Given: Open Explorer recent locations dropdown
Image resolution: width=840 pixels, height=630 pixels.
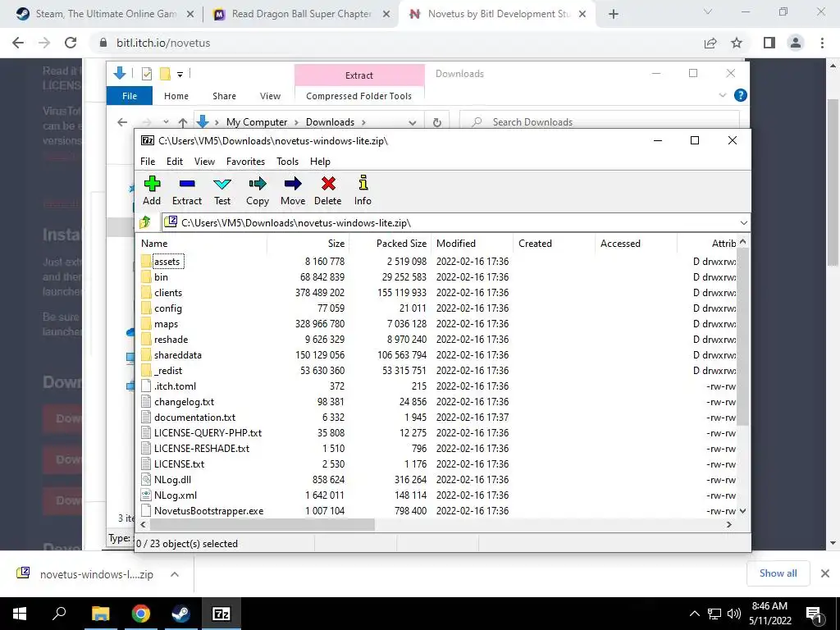Looking at the screenshot, I should (166, 122).
